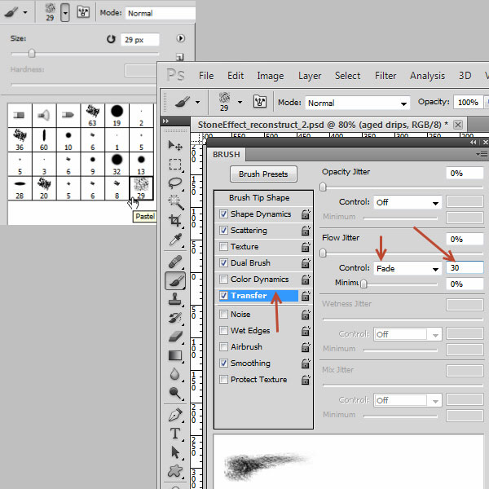Select the Move tool in the toolbox
Image resolution: width=489 pixels, height=489 pixels.
pyautogui.click(x=175, y=145)
